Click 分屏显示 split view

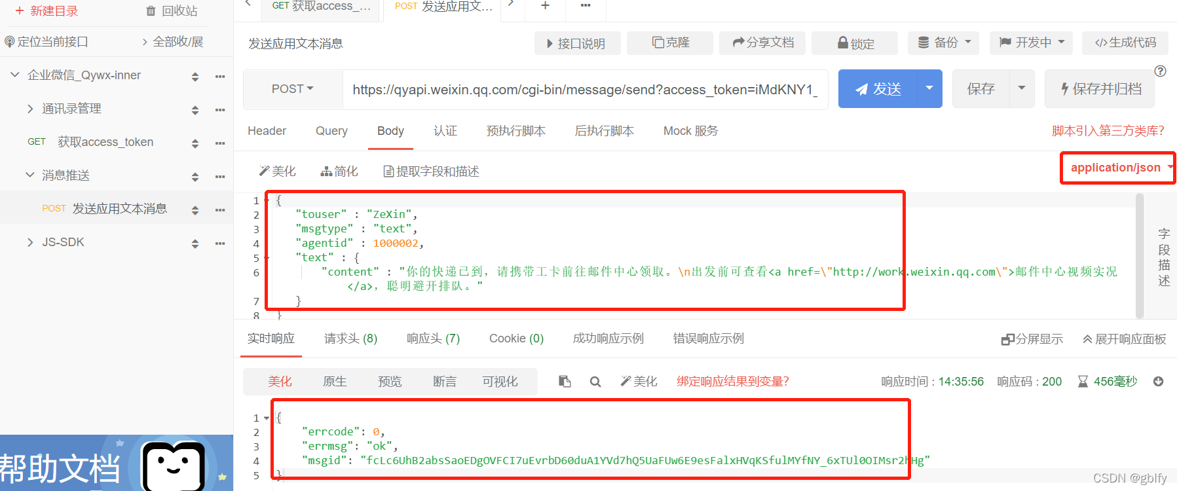click(x=1032, y=339)
